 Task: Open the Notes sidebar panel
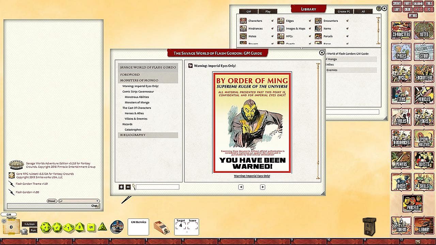point(424,31)
